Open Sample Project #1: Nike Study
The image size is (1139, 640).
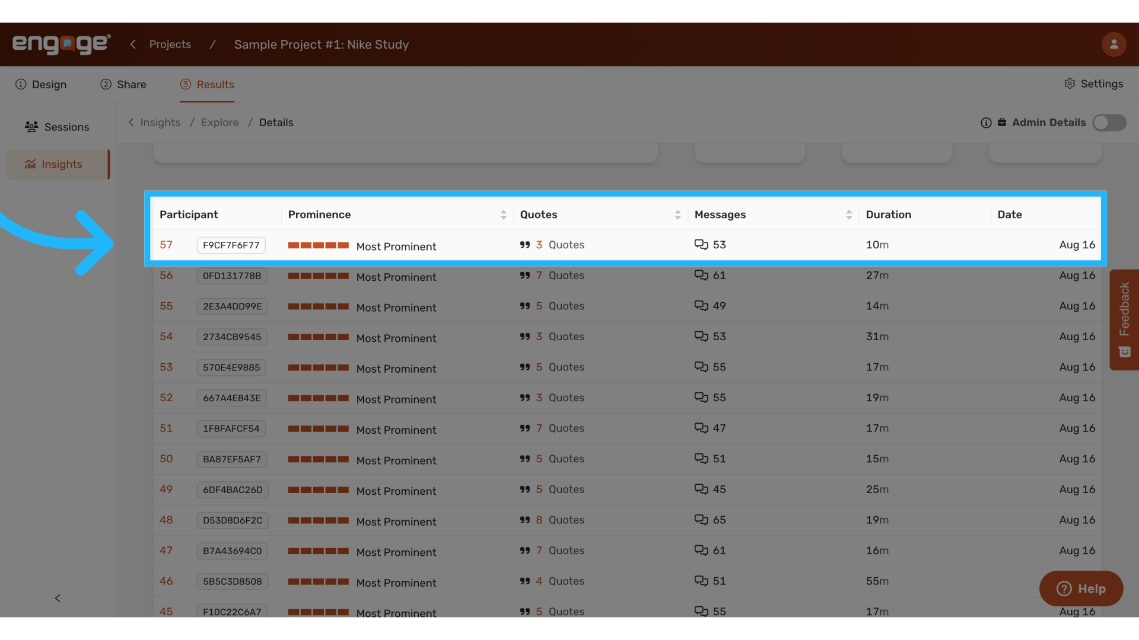pos(322,44)
